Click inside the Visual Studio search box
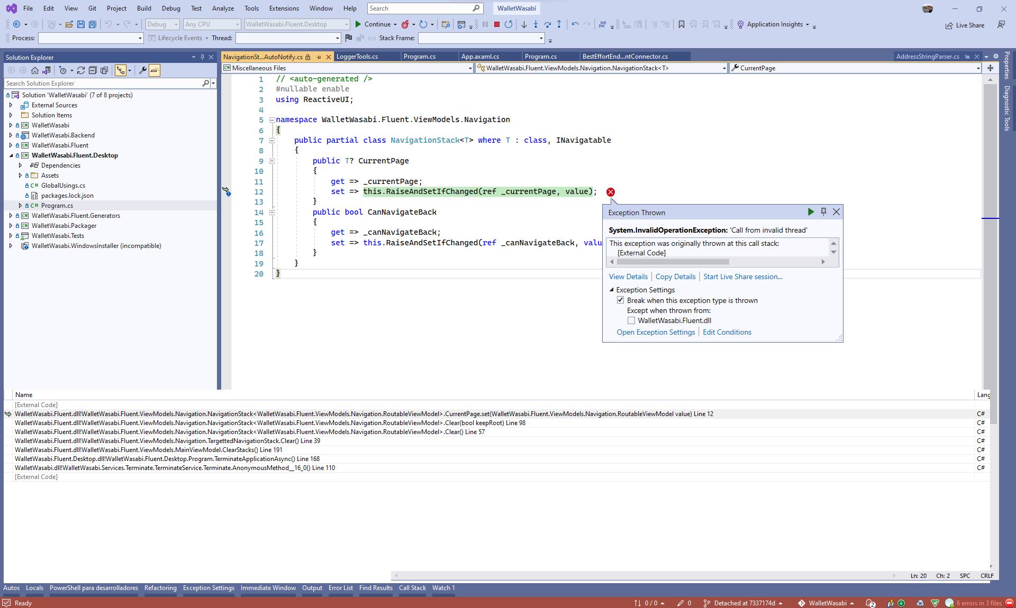 click(x=421, y=8)
